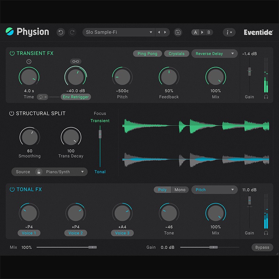Click the 0.0 dB global gain value
This screenshot has width=279, height=279.
[x=167, y=247]
